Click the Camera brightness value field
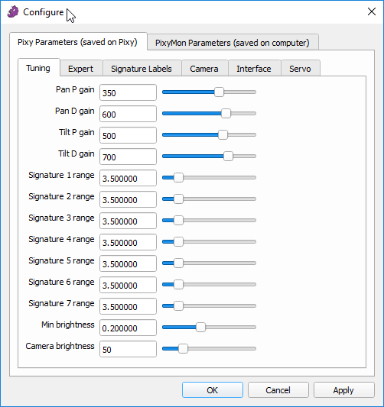The image size is (384, 407). (x=128, y=349)
